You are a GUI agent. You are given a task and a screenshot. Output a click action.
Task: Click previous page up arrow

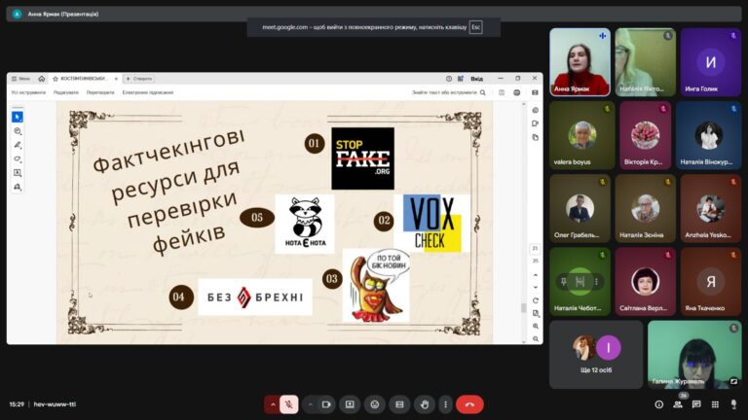[536, 275]
